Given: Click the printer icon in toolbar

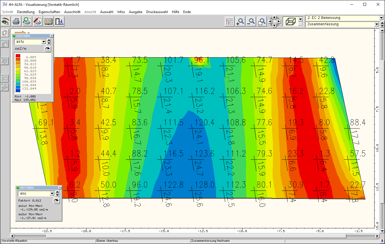Looking at the screenshot, I should 16,22.
